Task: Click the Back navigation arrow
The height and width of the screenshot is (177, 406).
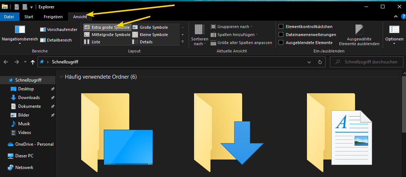Action: point(6,62)
